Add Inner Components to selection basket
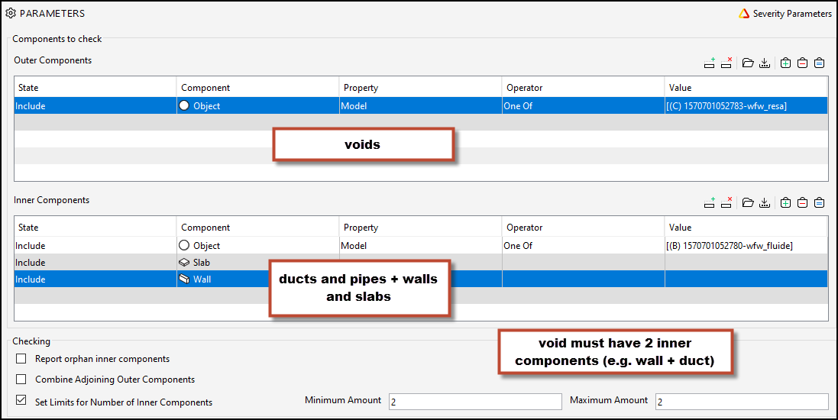The height and width of the screenshot is (420, 838). (x=785, y=202)
